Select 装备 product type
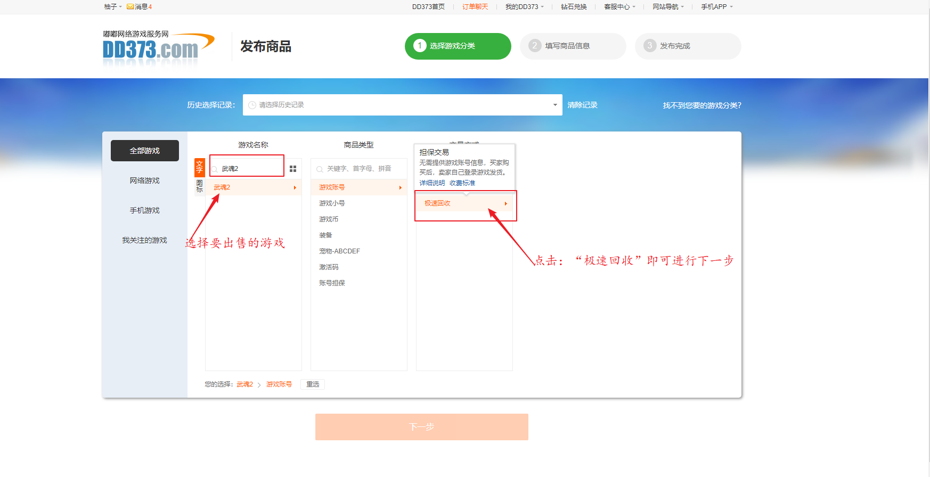This screenshot has width=930, height=477. (359, 235)
